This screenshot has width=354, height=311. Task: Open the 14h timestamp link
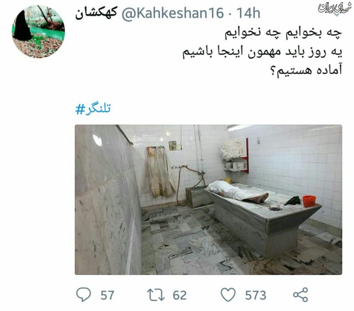(248, 13)
